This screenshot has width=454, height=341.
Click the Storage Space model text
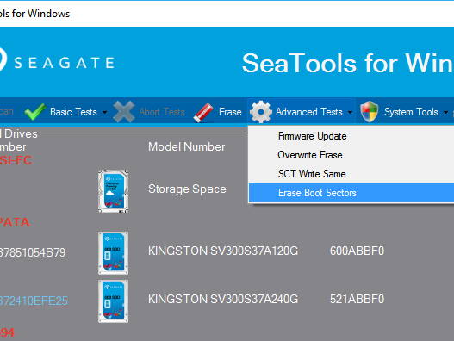(x=187, y=189)
